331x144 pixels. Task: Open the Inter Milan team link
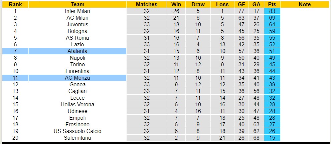pos(77,11)
